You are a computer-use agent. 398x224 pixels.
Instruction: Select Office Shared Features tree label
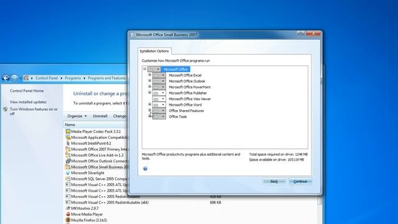pyautogui.click(x=186, y=111)
